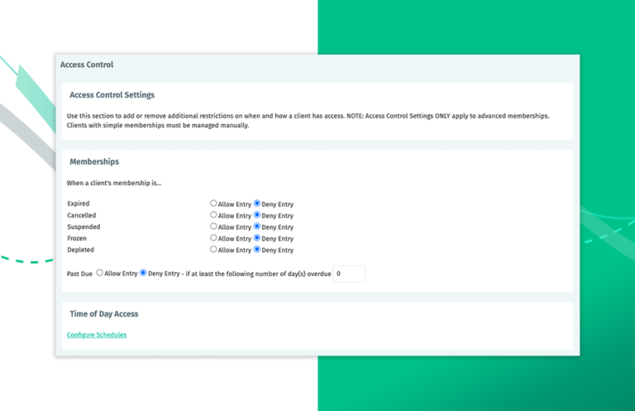This screenshot has height=411, width=635.
Task: Set Suspended memberships to Deny Entry
Action: [258, 227]
